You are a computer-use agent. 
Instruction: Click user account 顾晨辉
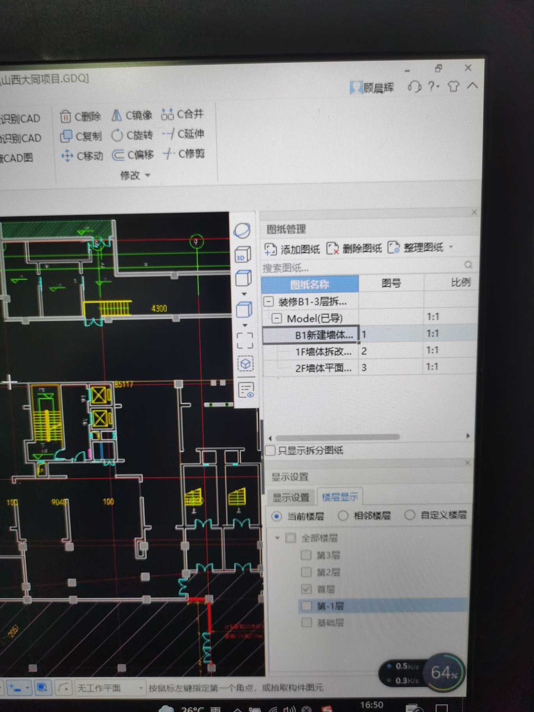coord(372,88)
